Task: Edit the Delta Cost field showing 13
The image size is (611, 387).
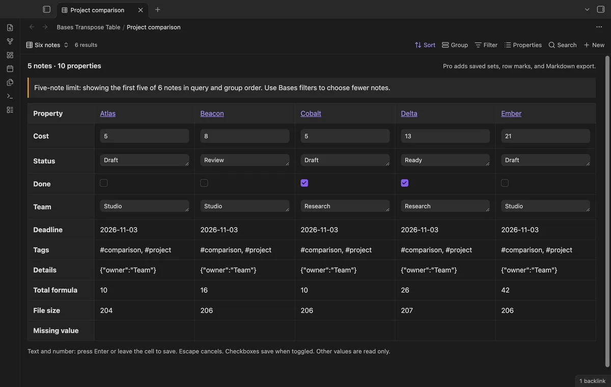Action: (x=446, y=136)
